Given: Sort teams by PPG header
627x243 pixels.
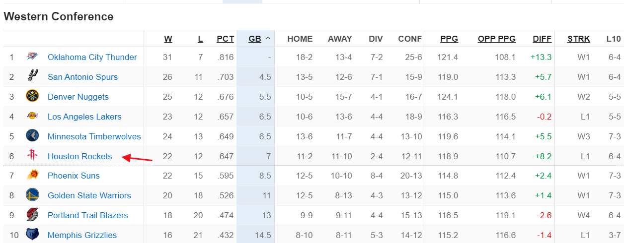Looking at the screenshot, I should pyautogui.click(x=449, y=39).
